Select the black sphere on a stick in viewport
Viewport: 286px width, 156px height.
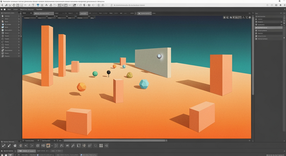tap(109, 73)
